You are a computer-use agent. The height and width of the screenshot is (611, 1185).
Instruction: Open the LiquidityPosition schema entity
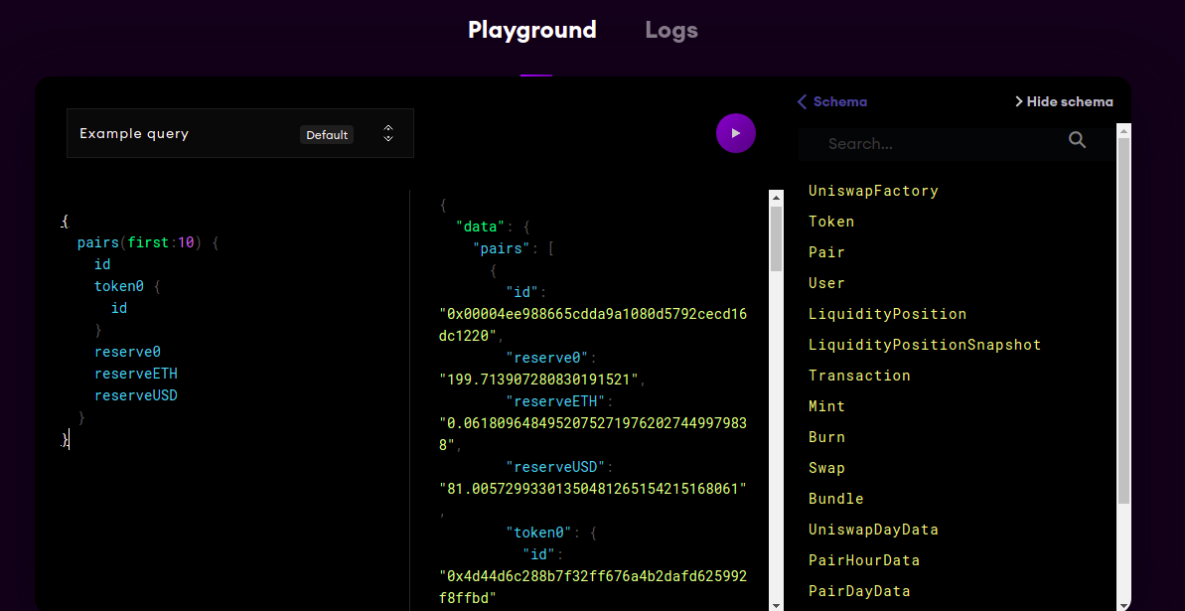887,314
